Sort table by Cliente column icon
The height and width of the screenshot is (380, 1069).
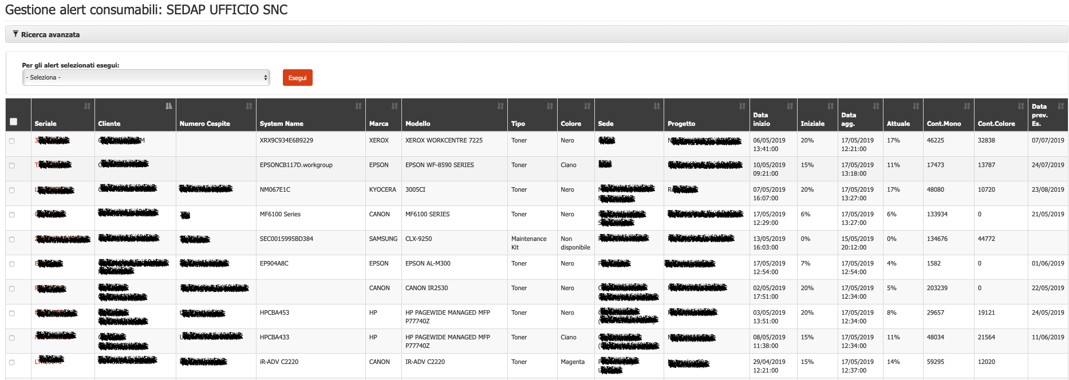coord(168,106)
